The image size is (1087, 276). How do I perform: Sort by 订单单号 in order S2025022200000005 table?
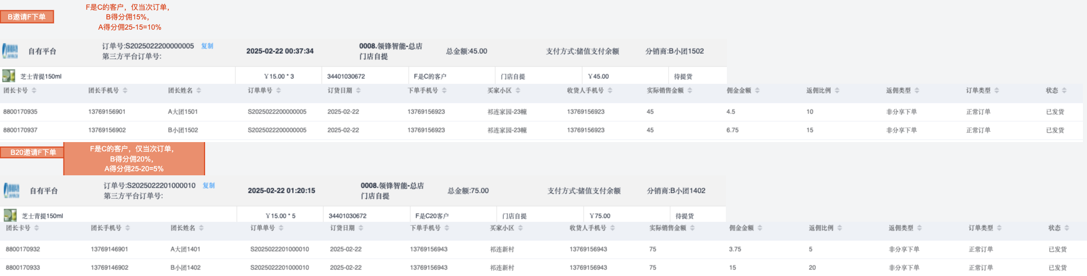tap(279, 90)
